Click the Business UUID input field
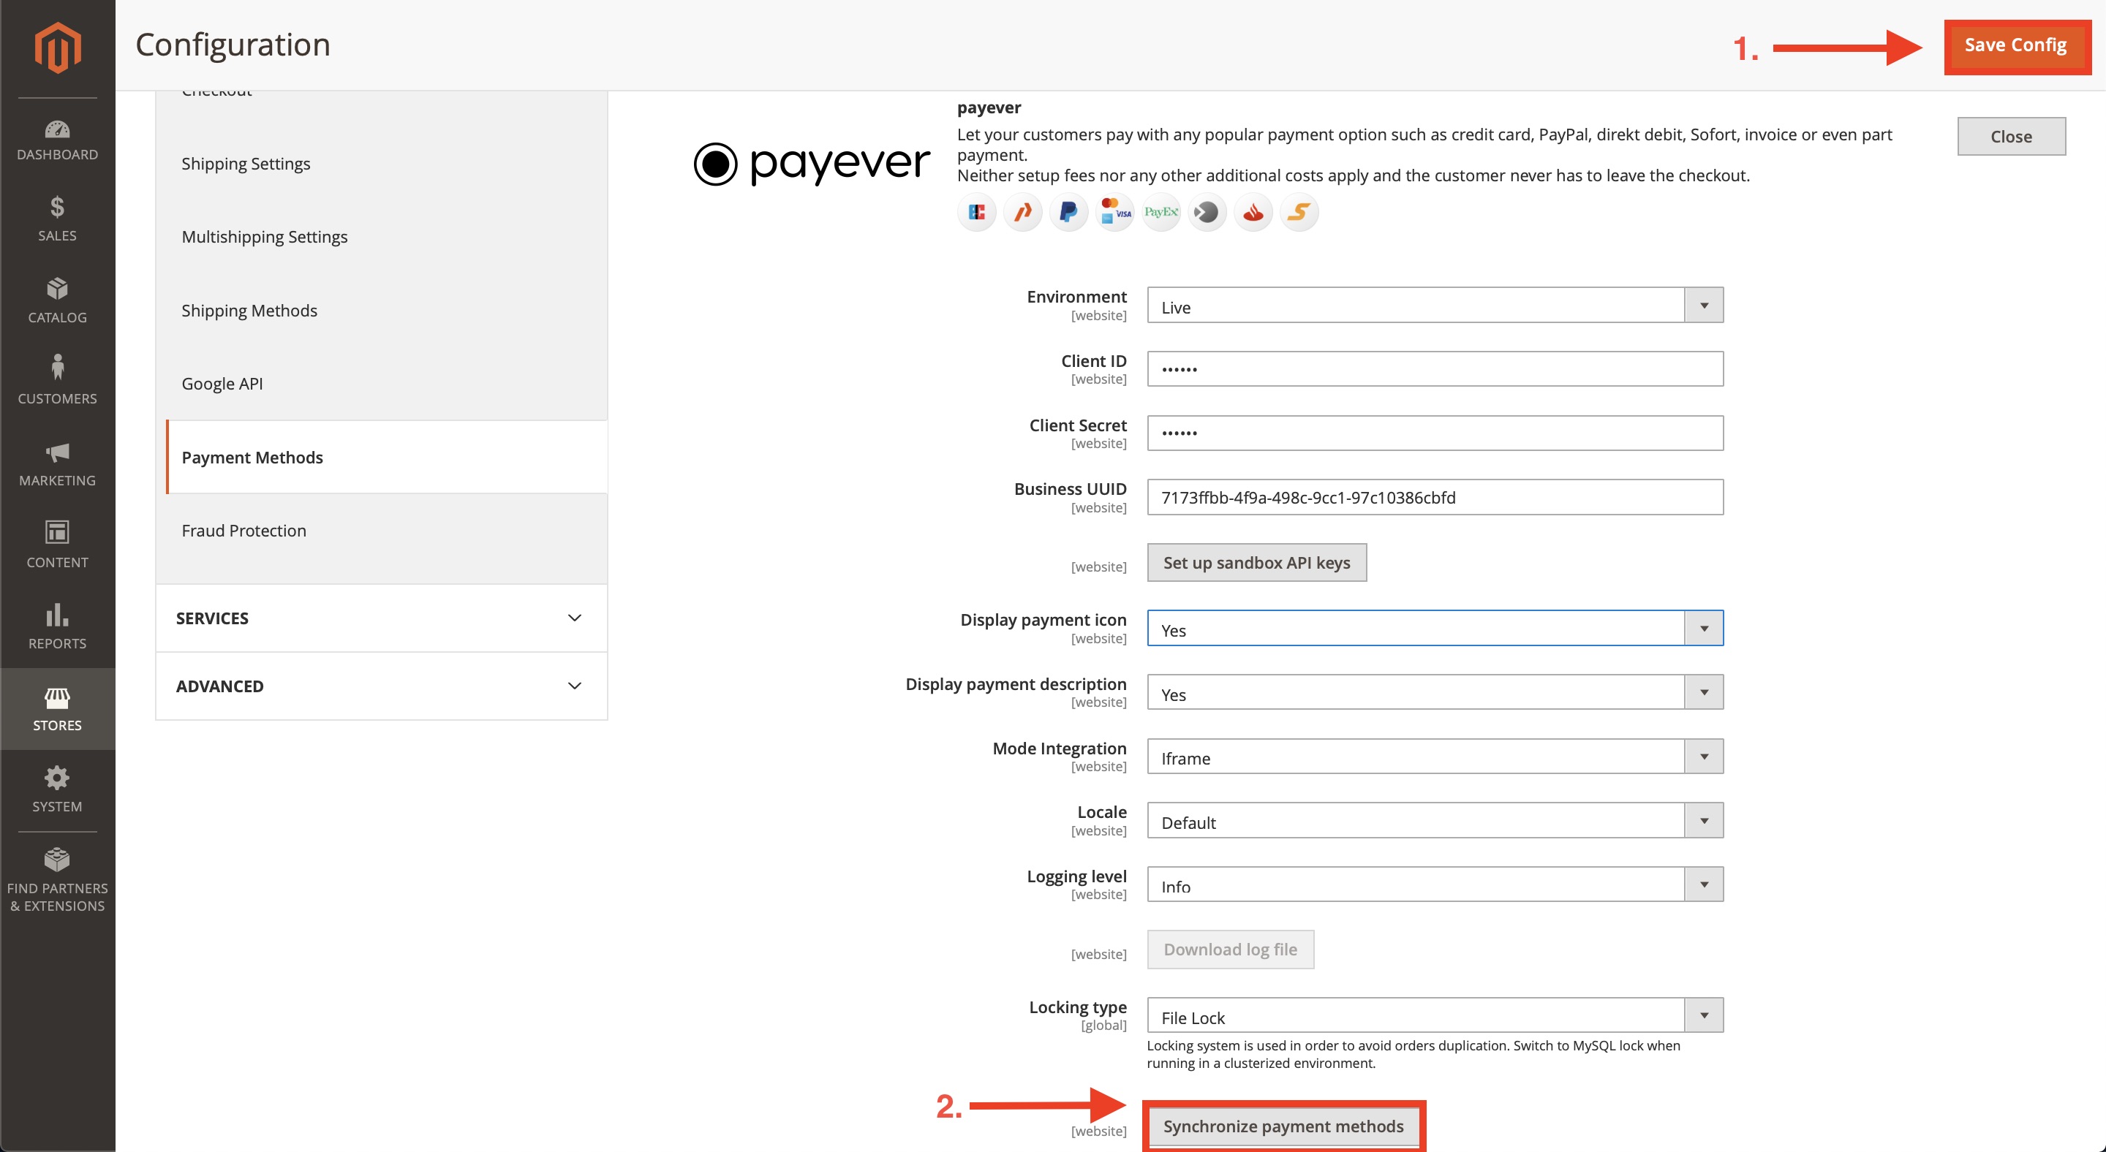Screen dimensions: 2106x1152 1435,498
